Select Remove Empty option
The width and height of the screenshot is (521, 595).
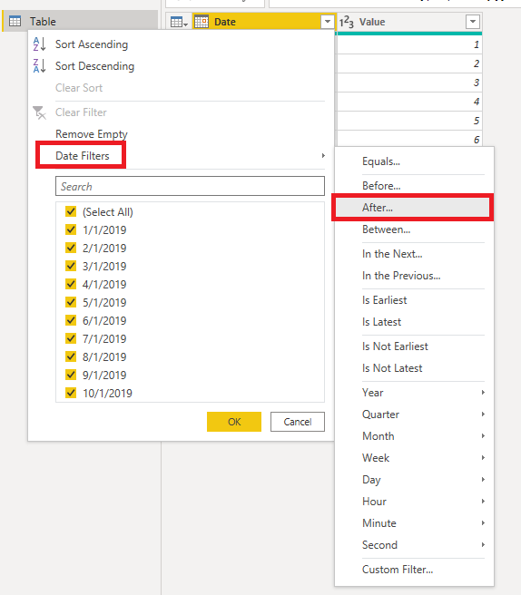point(91,134)
